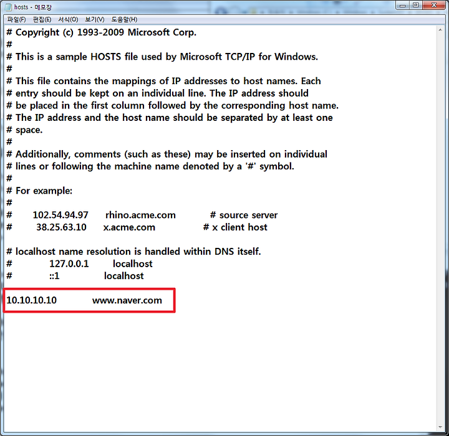
Task: Click the localhost name resolution comment line
Action: tap(133, 252)
